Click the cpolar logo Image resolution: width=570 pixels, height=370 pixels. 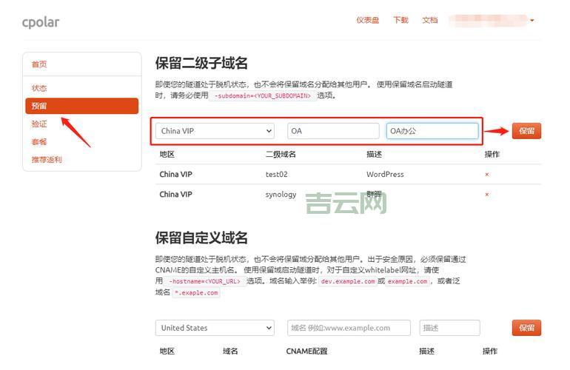pyautogui.click(x=41, y=22)
